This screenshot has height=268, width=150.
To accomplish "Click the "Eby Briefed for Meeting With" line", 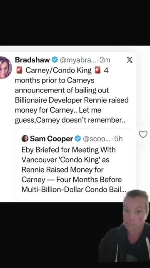I will click(x=68, y=150).
